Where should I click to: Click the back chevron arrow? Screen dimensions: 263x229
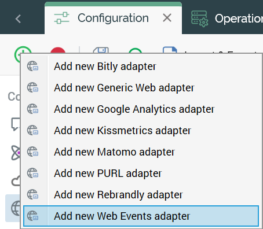tap(18, 19)
